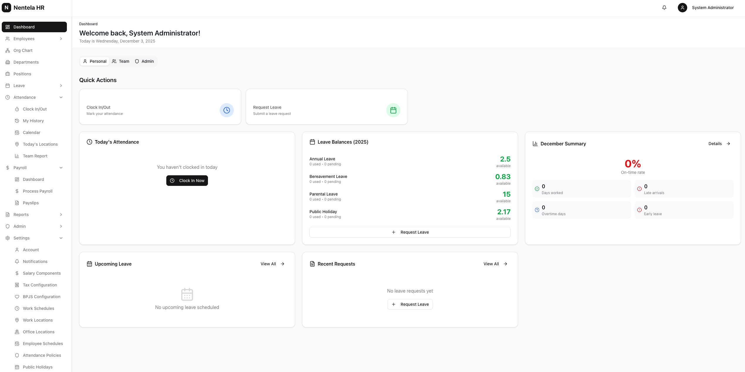Click Request Leave in Leave Balances card
745x372 pixels.
[x=410, y=232]
